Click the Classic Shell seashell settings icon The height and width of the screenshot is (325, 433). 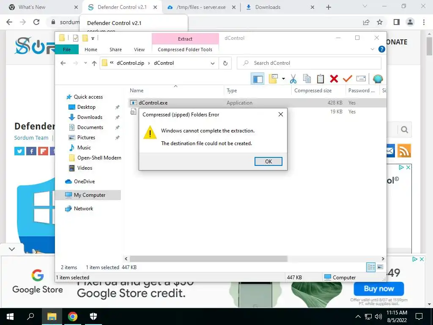(x=378, y=79)
